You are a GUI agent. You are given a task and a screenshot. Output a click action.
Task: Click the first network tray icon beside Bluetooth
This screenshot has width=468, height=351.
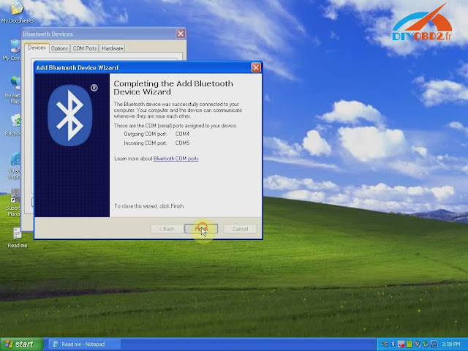pos(385,344)
